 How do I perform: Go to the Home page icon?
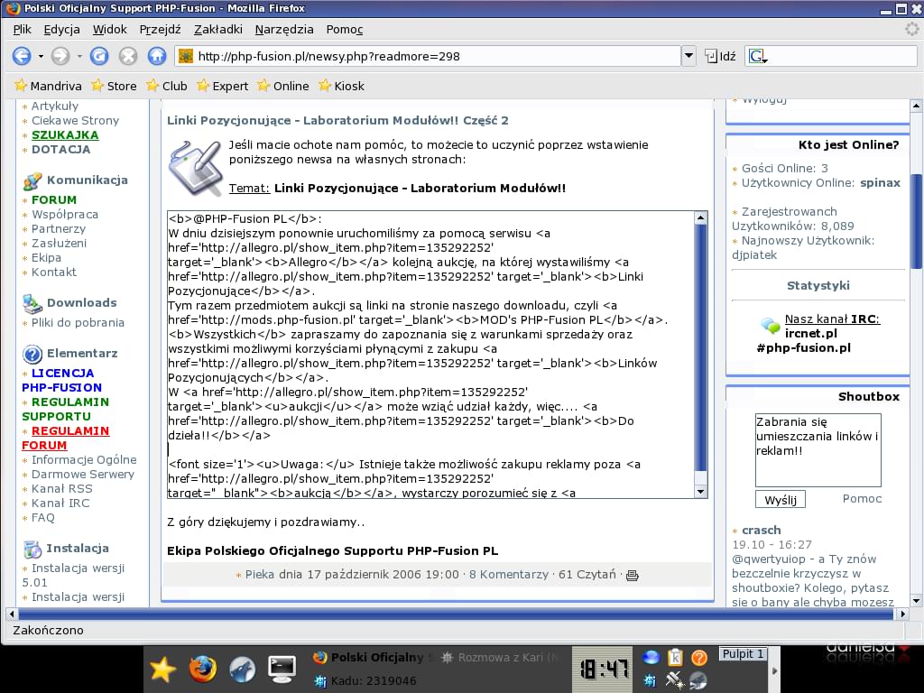pyautogui.click(x=157, y=56)
